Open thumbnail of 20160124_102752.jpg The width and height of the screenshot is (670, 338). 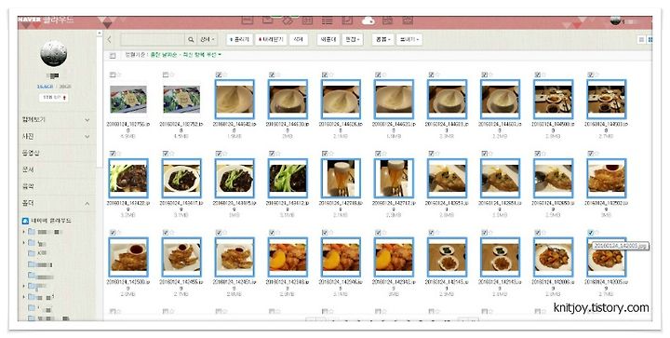[181, 100]
